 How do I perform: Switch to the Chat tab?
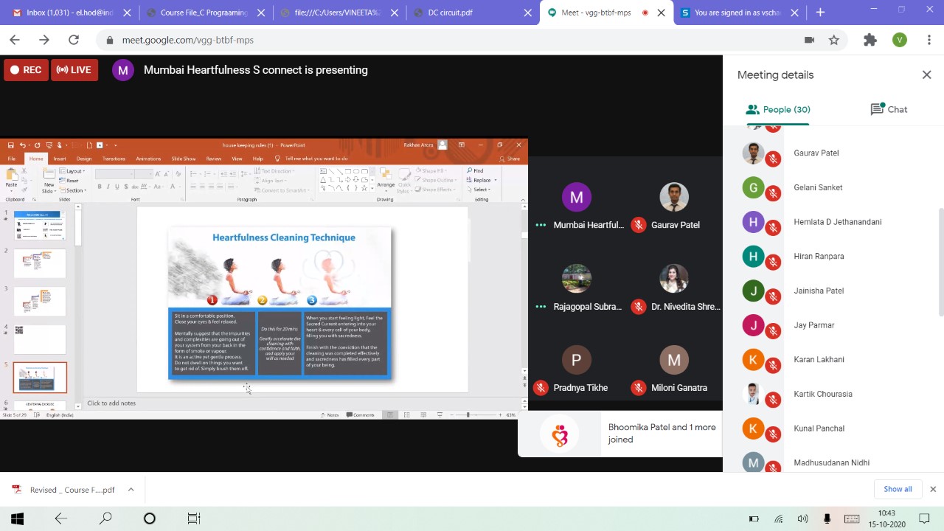click(x=889, y=109)
